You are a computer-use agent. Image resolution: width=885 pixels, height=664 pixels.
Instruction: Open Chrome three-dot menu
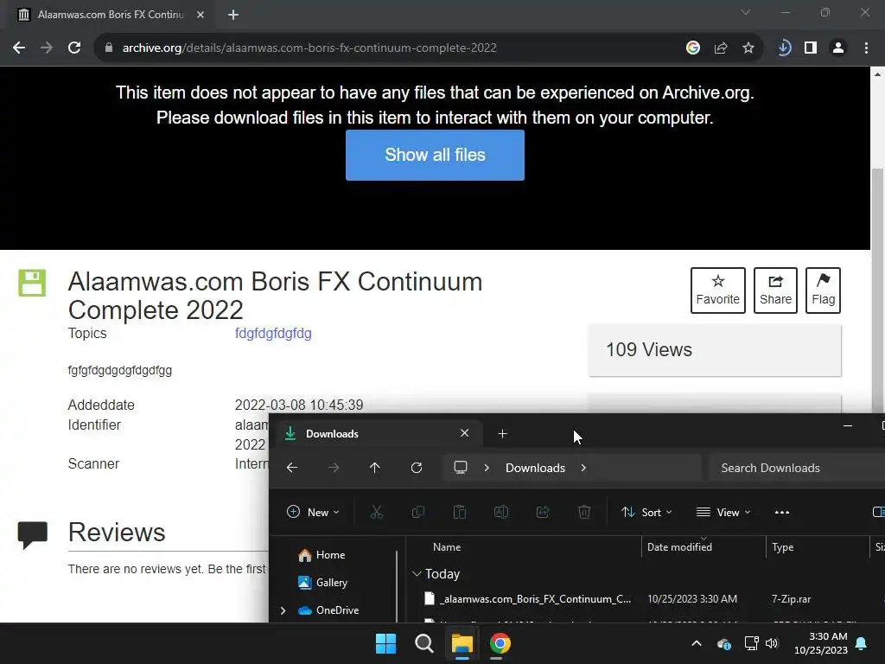coord(866,48)
